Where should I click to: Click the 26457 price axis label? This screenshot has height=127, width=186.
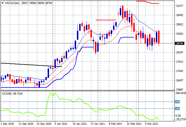[180, 80]
